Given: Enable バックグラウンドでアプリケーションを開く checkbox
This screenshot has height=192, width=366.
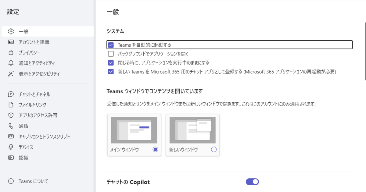Looking at the screenshot, I should click(x=111, y=54).
